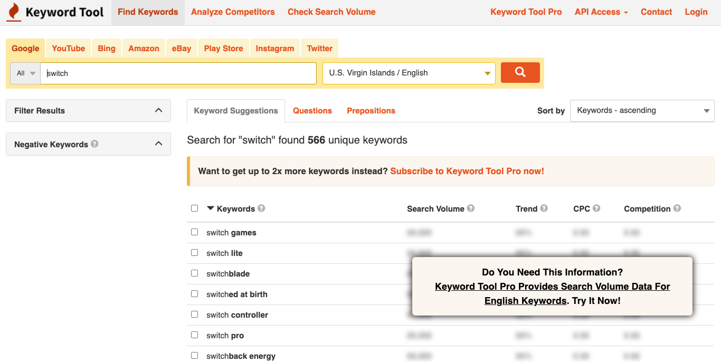721x362 pixels.
Task: Check the 'switchblade' checkbox
Action: click(x=194, y=273)
